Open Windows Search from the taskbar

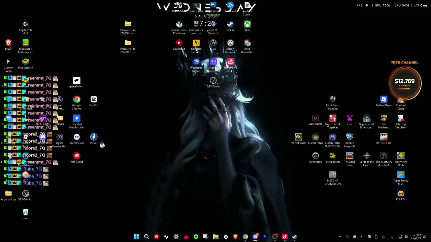146,237
